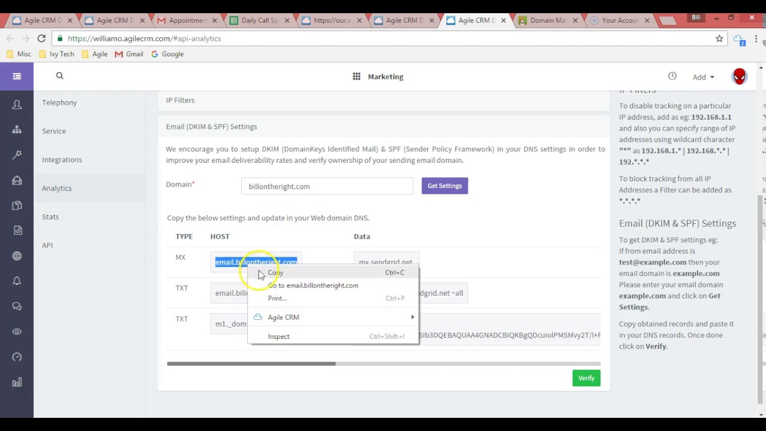Click the Get Settings button

pos(445,186)
